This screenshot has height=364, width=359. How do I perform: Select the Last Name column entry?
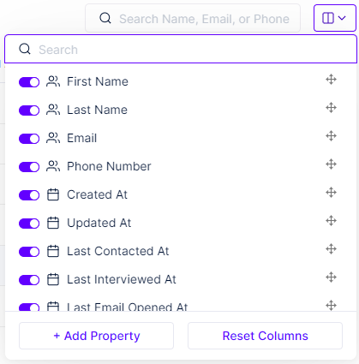[x=97, y=110]
